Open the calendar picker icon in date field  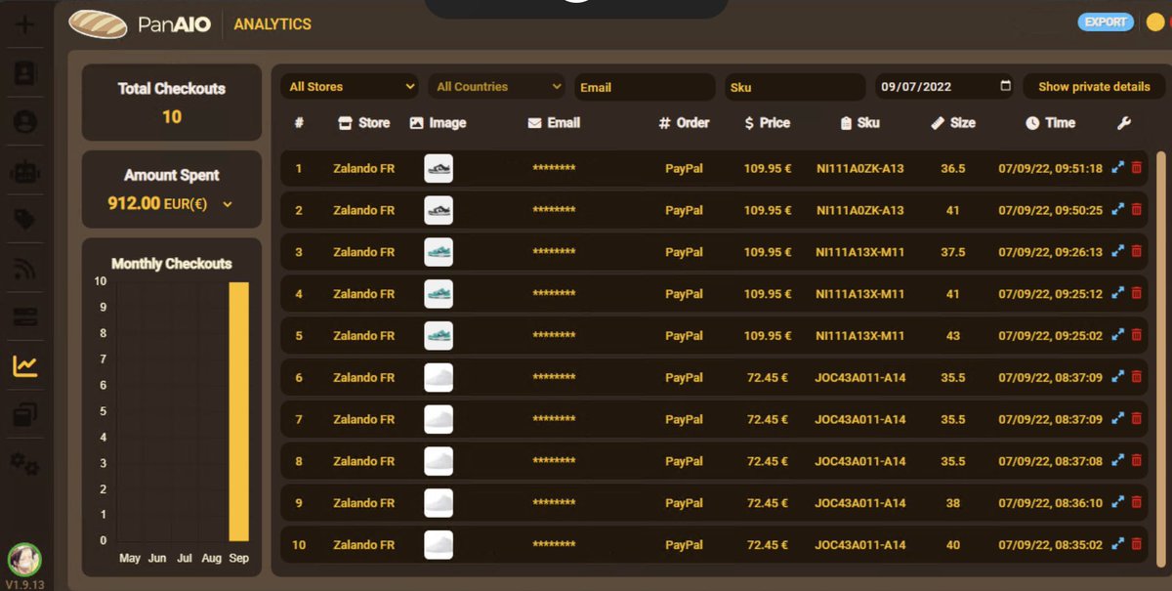click(1006, 86)
